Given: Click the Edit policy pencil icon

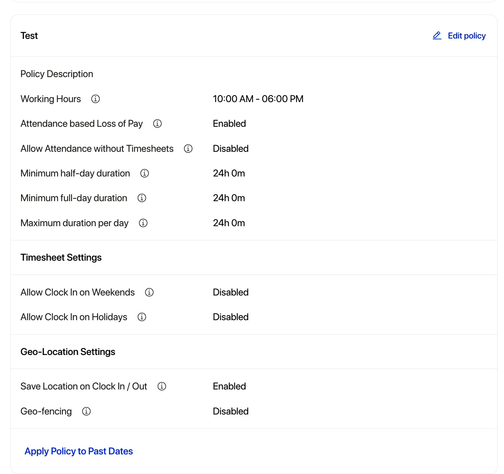Looking at the screenshot, I should point(437,35).
